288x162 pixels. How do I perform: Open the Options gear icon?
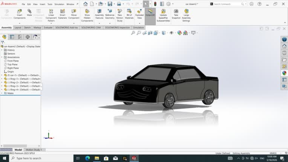pyautogui.click(x=169, y=4)
